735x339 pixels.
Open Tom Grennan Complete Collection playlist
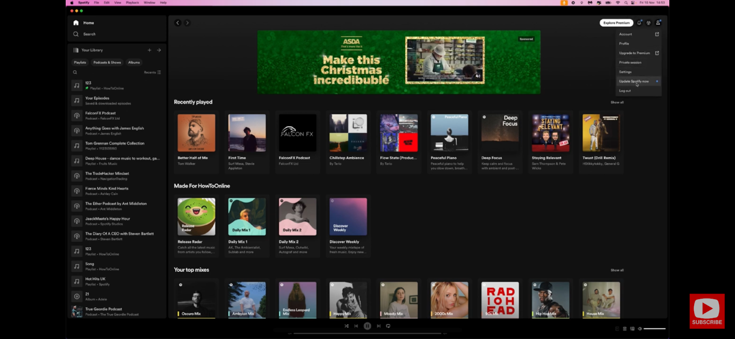coord(117,146)
